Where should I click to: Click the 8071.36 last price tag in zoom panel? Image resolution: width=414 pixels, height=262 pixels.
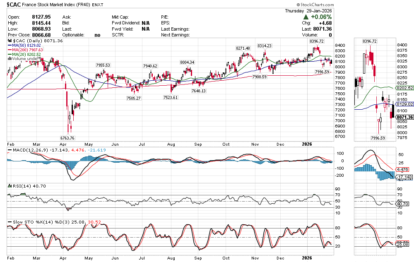404,117
